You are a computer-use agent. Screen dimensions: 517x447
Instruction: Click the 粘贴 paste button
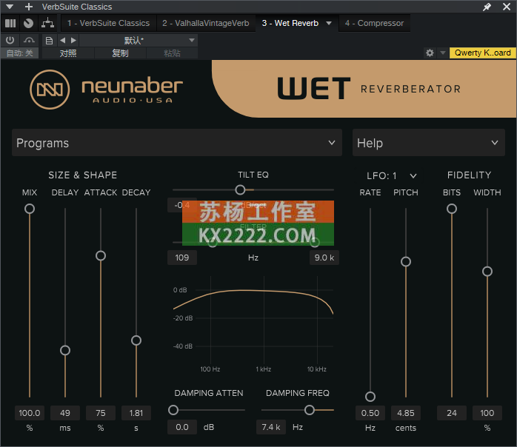[172, 53]
